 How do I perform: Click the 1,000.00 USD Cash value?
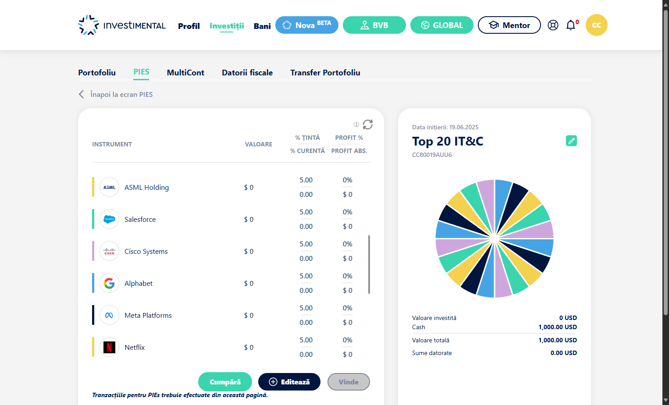click(558, 327)
